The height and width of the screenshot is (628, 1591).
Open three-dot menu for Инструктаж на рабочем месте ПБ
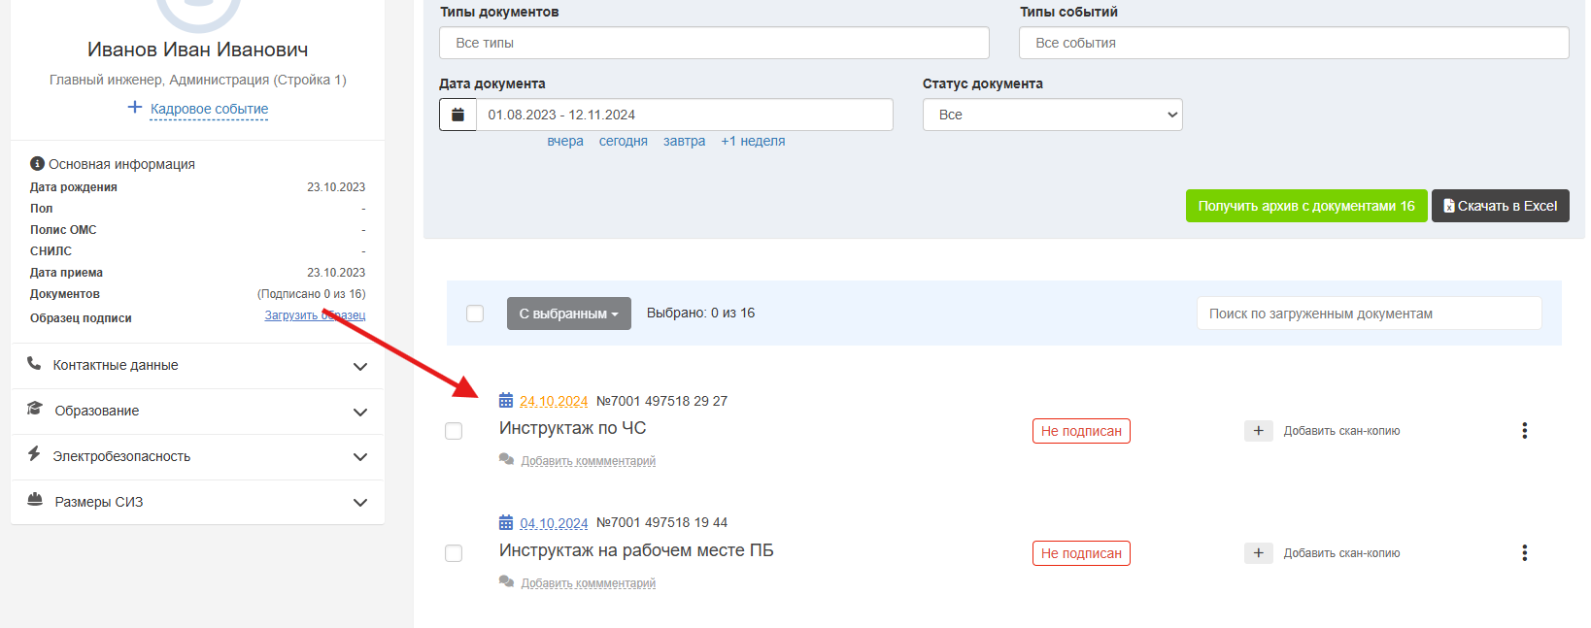1524,552
